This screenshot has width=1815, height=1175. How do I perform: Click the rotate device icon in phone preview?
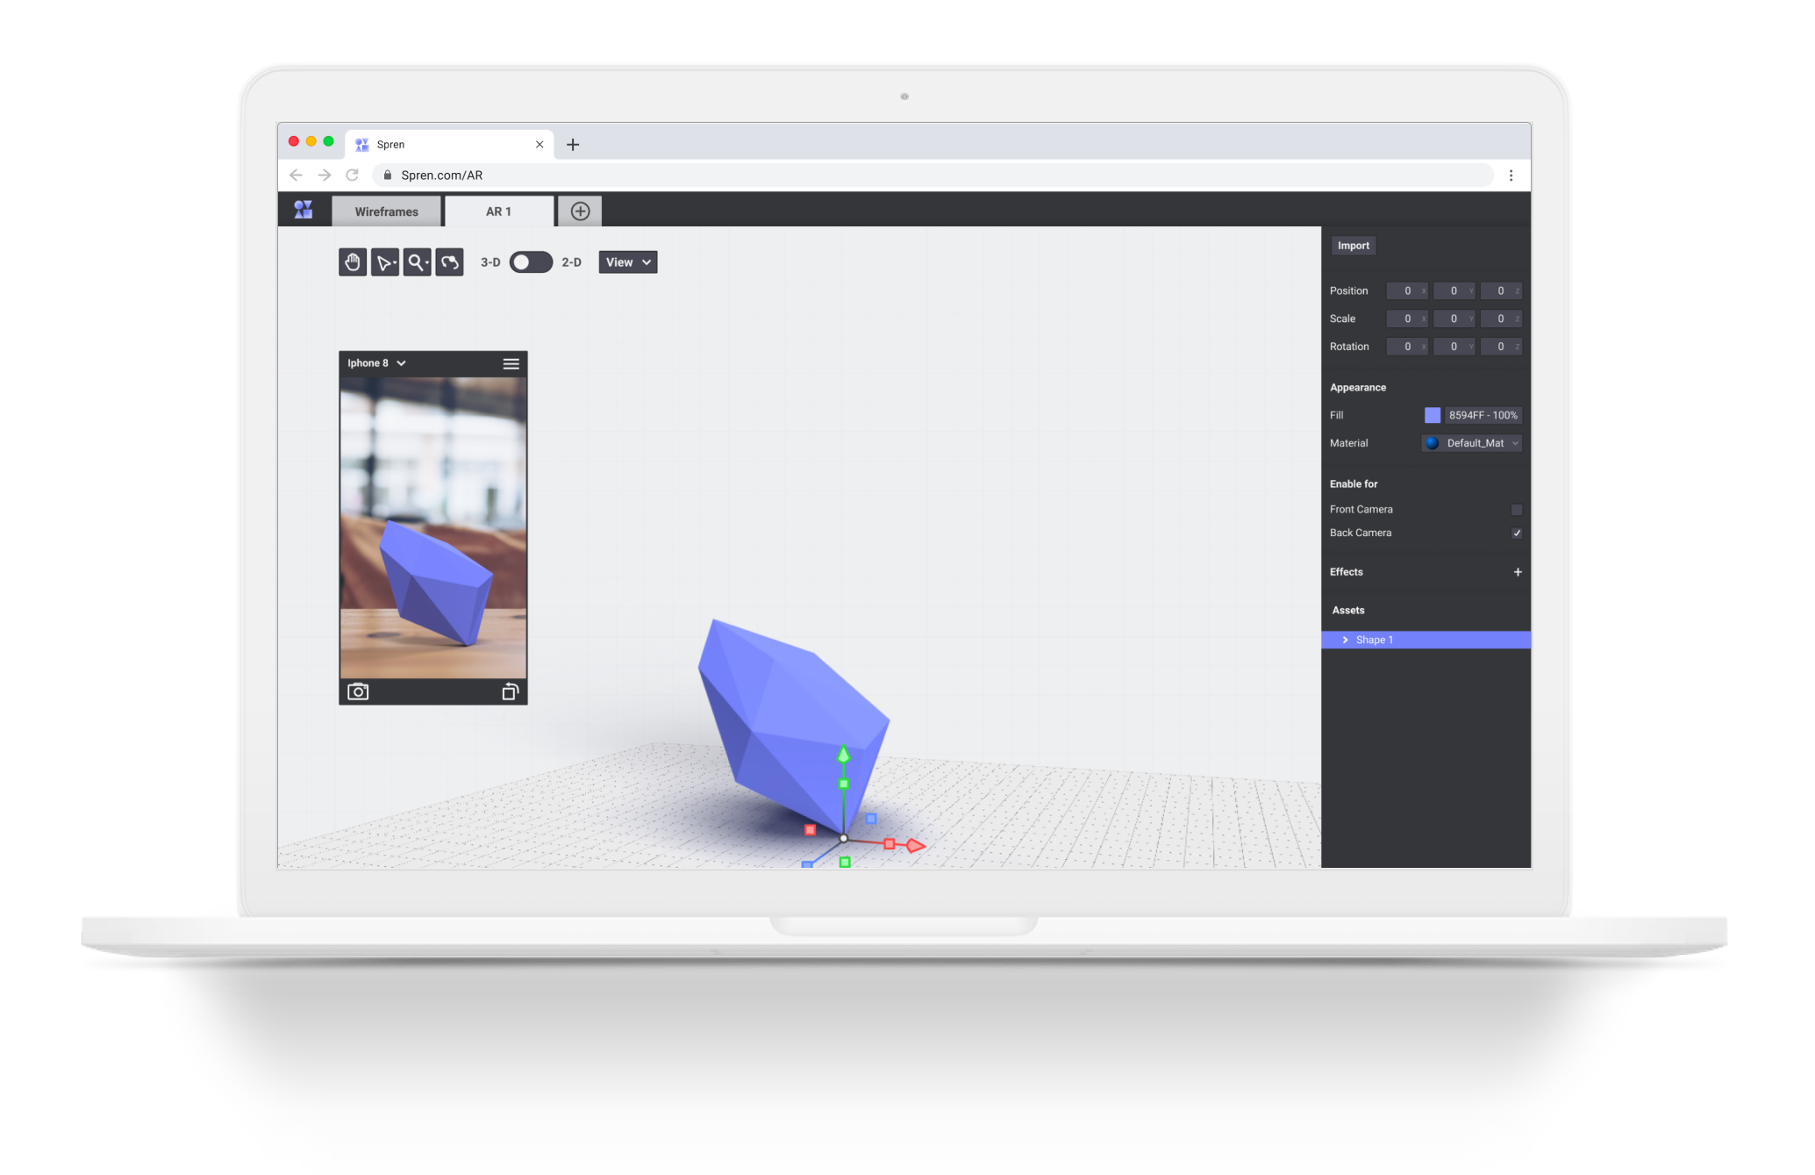tap(510, 691)
